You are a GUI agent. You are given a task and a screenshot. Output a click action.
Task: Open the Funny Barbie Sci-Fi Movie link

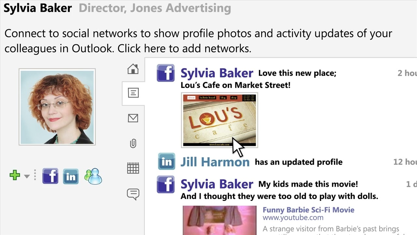tap(309, 210)
